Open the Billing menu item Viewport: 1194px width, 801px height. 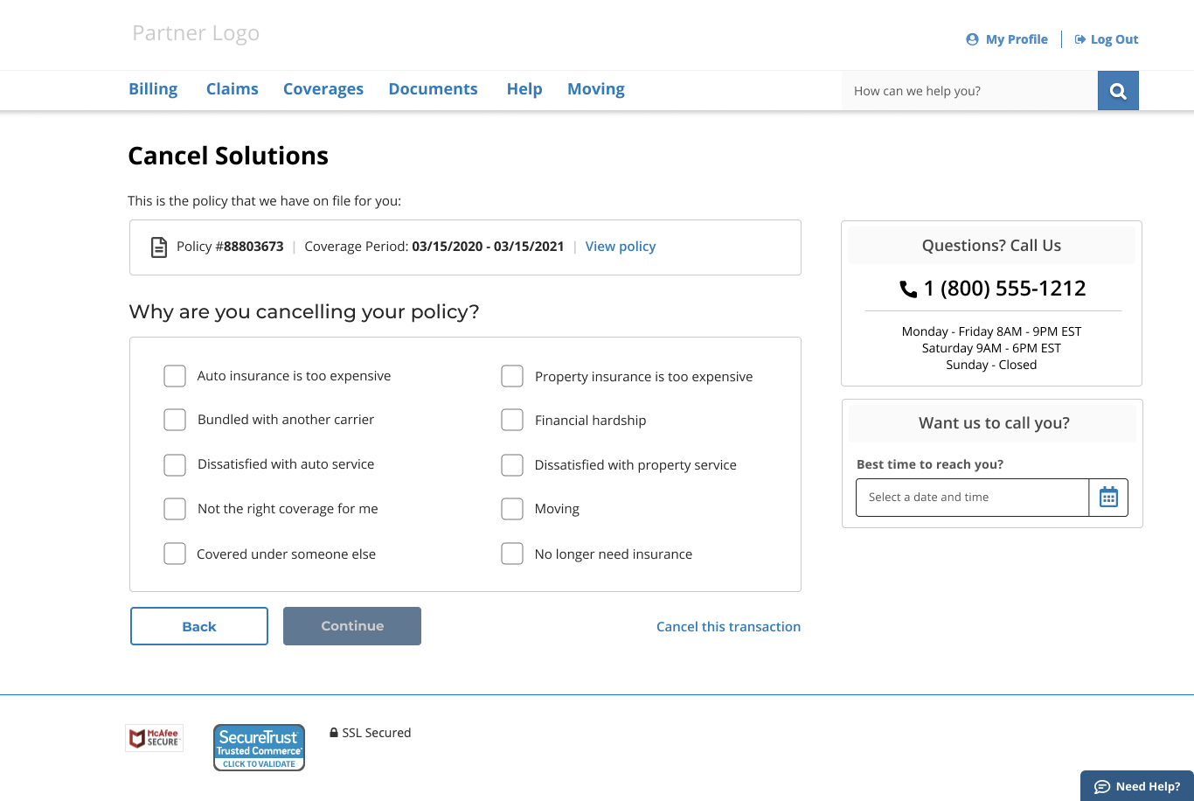[153, 89]
